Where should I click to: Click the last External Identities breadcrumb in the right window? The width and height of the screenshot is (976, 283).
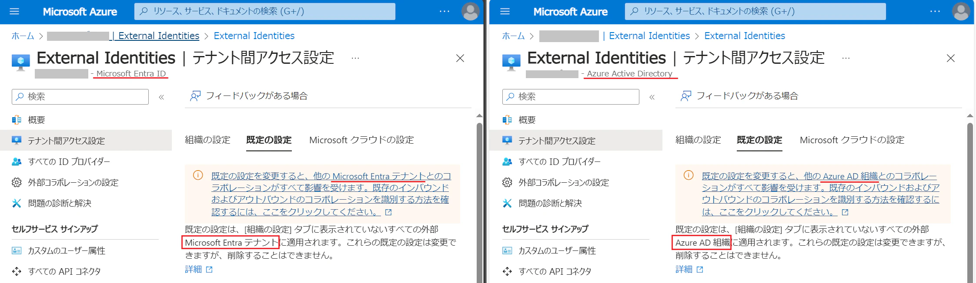(745, 36)
